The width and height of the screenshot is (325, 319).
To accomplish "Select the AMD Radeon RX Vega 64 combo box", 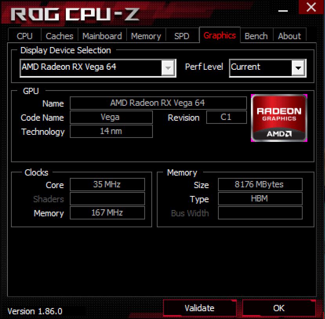I will click(x=98, y=68).
